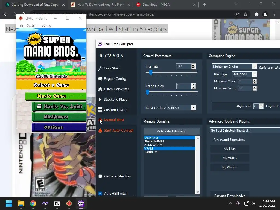Open My Plugins button
280x210 pixels.
point(230,167)
